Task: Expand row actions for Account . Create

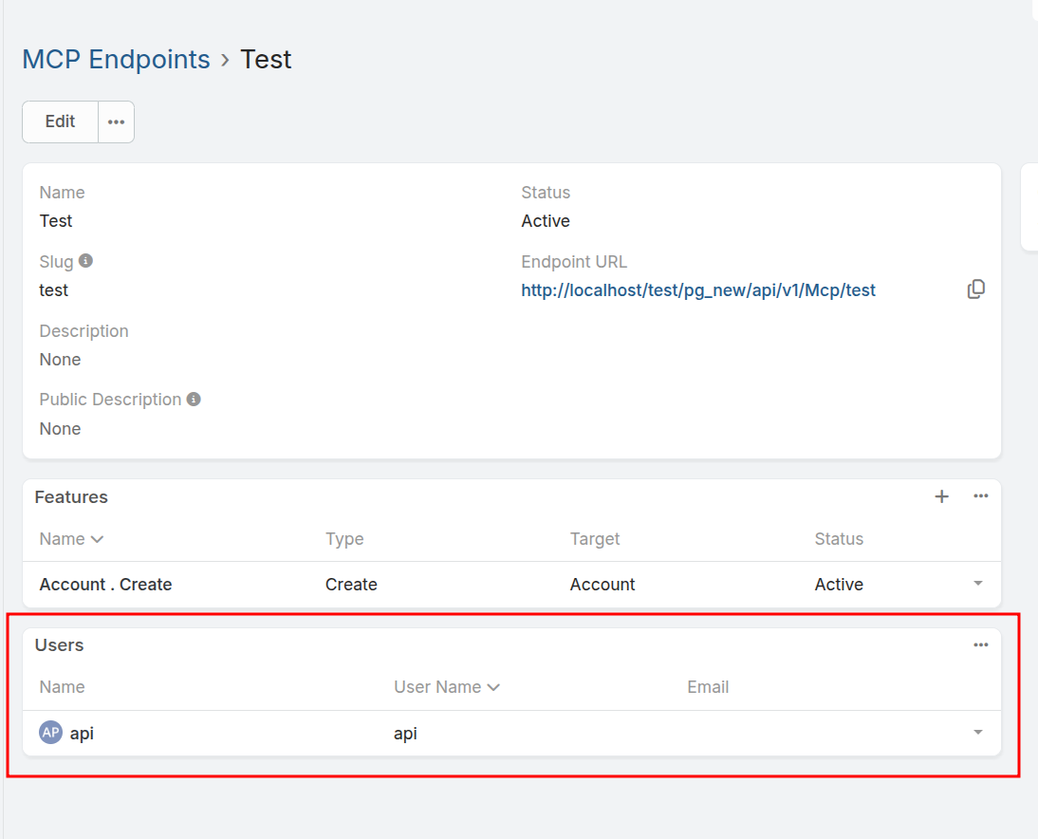Action: (978, 584)
